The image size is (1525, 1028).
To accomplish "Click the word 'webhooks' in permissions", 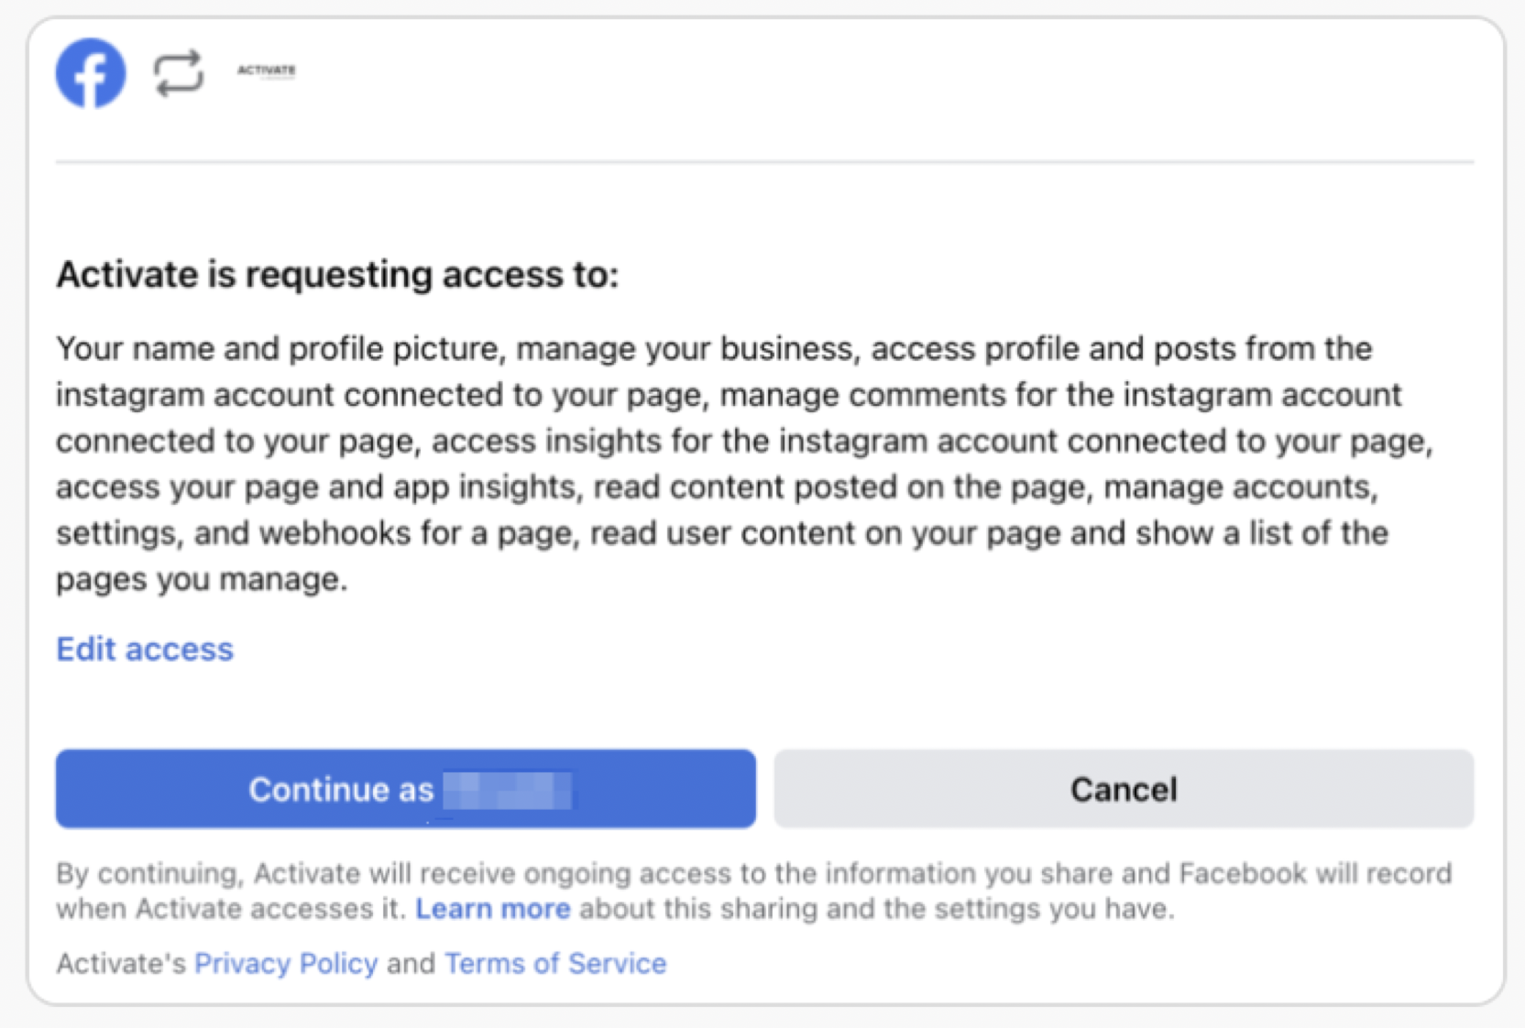I will (x=335, y=533).
